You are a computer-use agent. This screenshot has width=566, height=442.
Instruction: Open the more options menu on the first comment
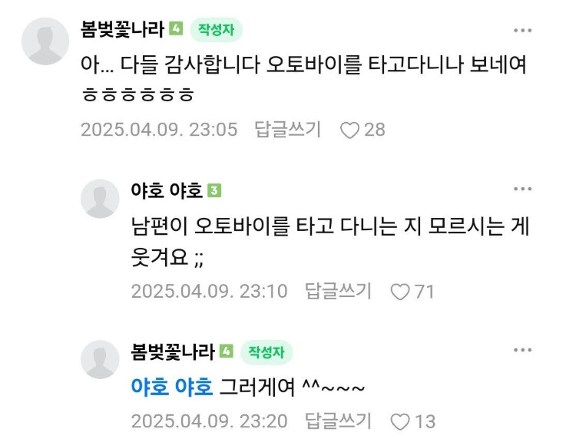click(522, 30)
